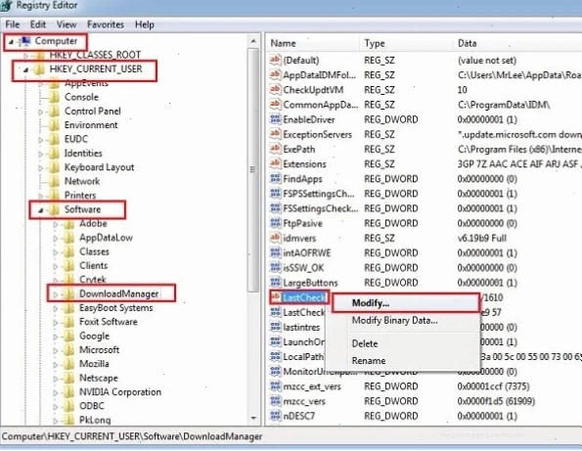Click the FtpPasive DWORD icon
This screenshot has width=582, height=451.
[x=275, y=223]
